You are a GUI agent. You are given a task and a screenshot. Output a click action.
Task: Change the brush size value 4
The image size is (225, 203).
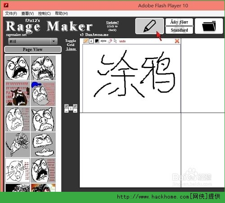tap(91, 41)
